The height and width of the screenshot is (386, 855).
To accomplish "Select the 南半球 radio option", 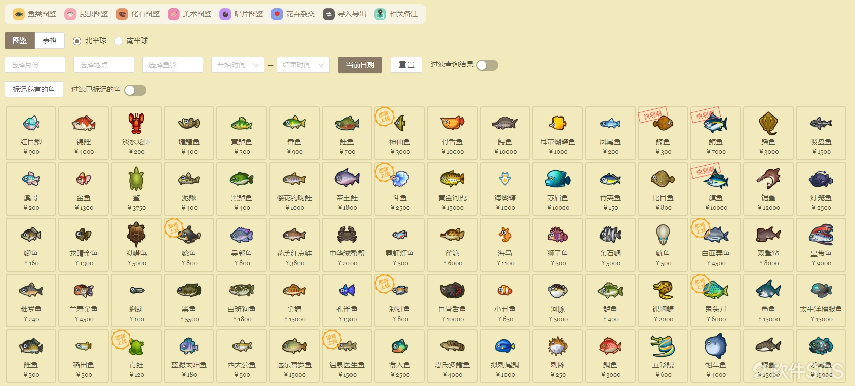I will pyautogui.click(x=119, y=41).
